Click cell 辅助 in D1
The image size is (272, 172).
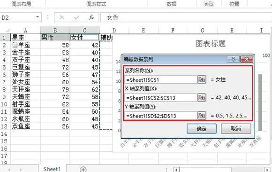click(106, 38)
